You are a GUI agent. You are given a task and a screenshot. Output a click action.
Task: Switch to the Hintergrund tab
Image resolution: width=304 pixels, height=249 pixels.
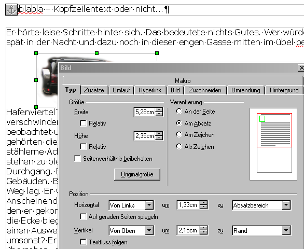pos(284,90)
